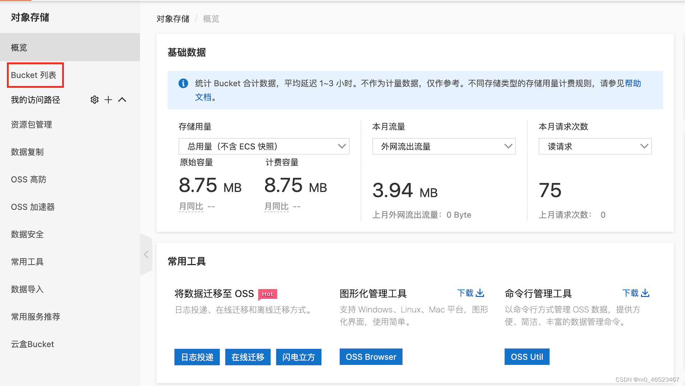This screenshot has width=685, height=386.
Task: Click the OSS Util button
Action: tap(527, 357)
